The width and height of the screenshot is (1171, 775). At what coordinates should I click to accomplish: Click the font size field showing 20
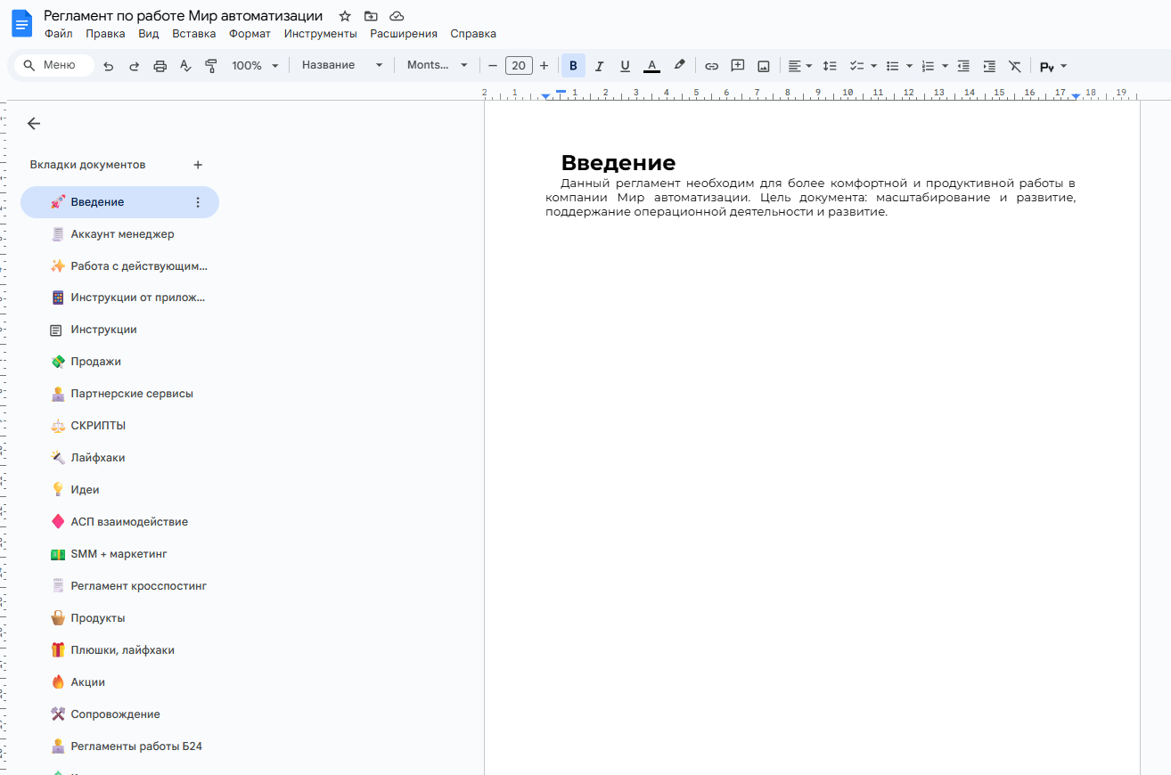click(519, 66)
